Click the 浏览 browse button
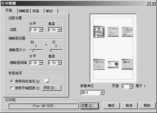Screen dimensions: 157x113 point(52,88)
